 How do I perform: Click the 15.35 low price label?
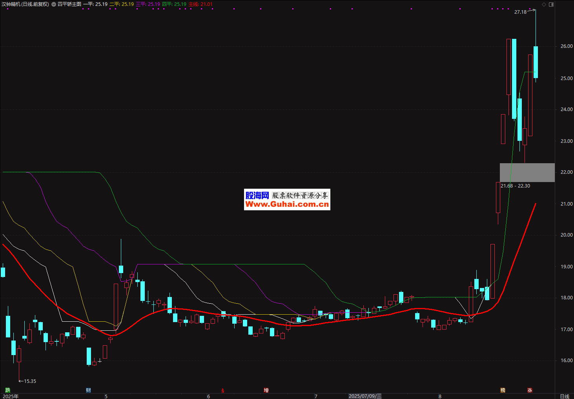30,381
